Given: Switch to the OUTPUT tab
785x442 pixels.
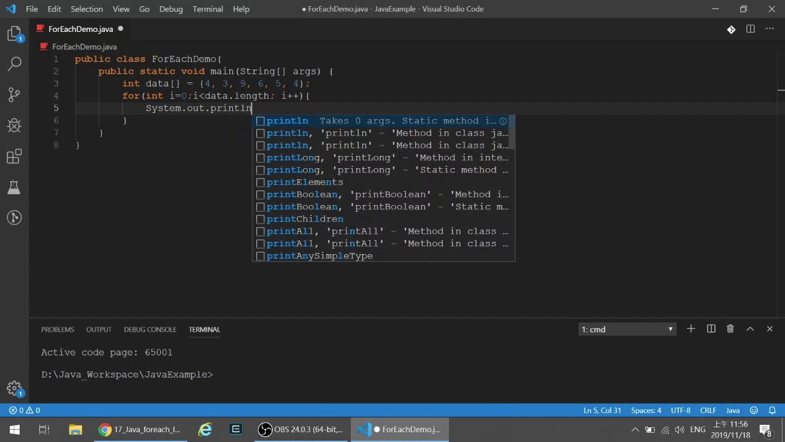Looking at the screenshot, I should tap(99, 330).
